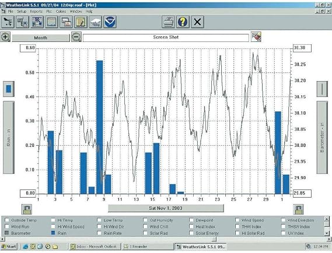Viewport: 332px width, 253px height.
Task: Check the Wind Direction box
Action: coord(284,220)
